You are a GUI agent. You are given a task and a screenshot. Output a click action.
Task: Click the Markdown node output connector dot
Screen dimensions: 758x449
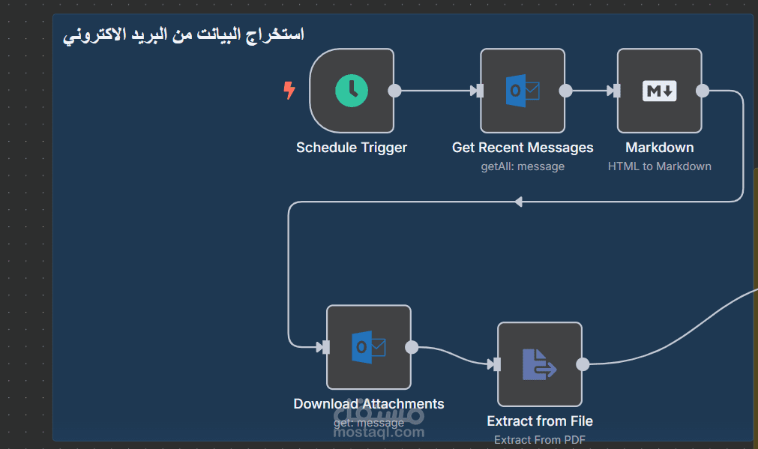[x=703, y=91]
